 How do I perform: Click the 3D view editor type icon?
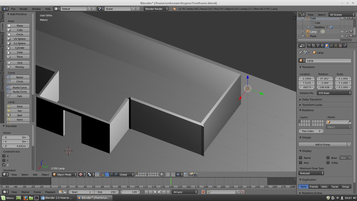click(x=5, y=174)
